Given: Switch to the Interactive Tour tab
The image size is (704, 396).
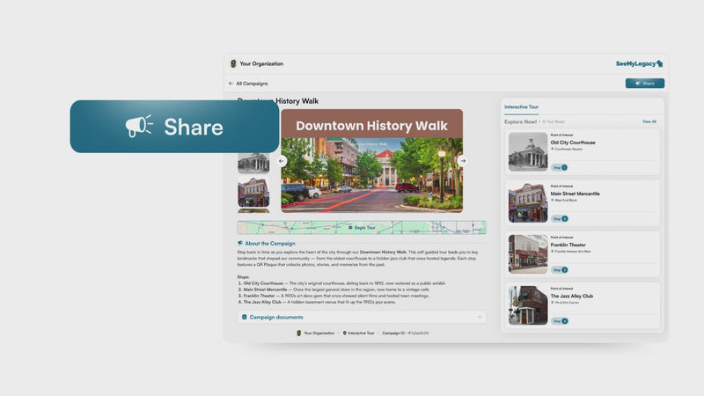Looking at the screenshot, I should point(521,106).
